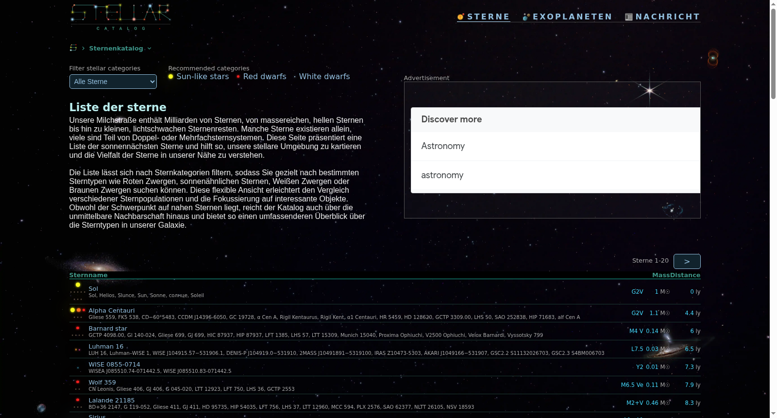777x418 pixels.
Task: Open the Astronomy ad suggestion
Action: tap(556, 146)
